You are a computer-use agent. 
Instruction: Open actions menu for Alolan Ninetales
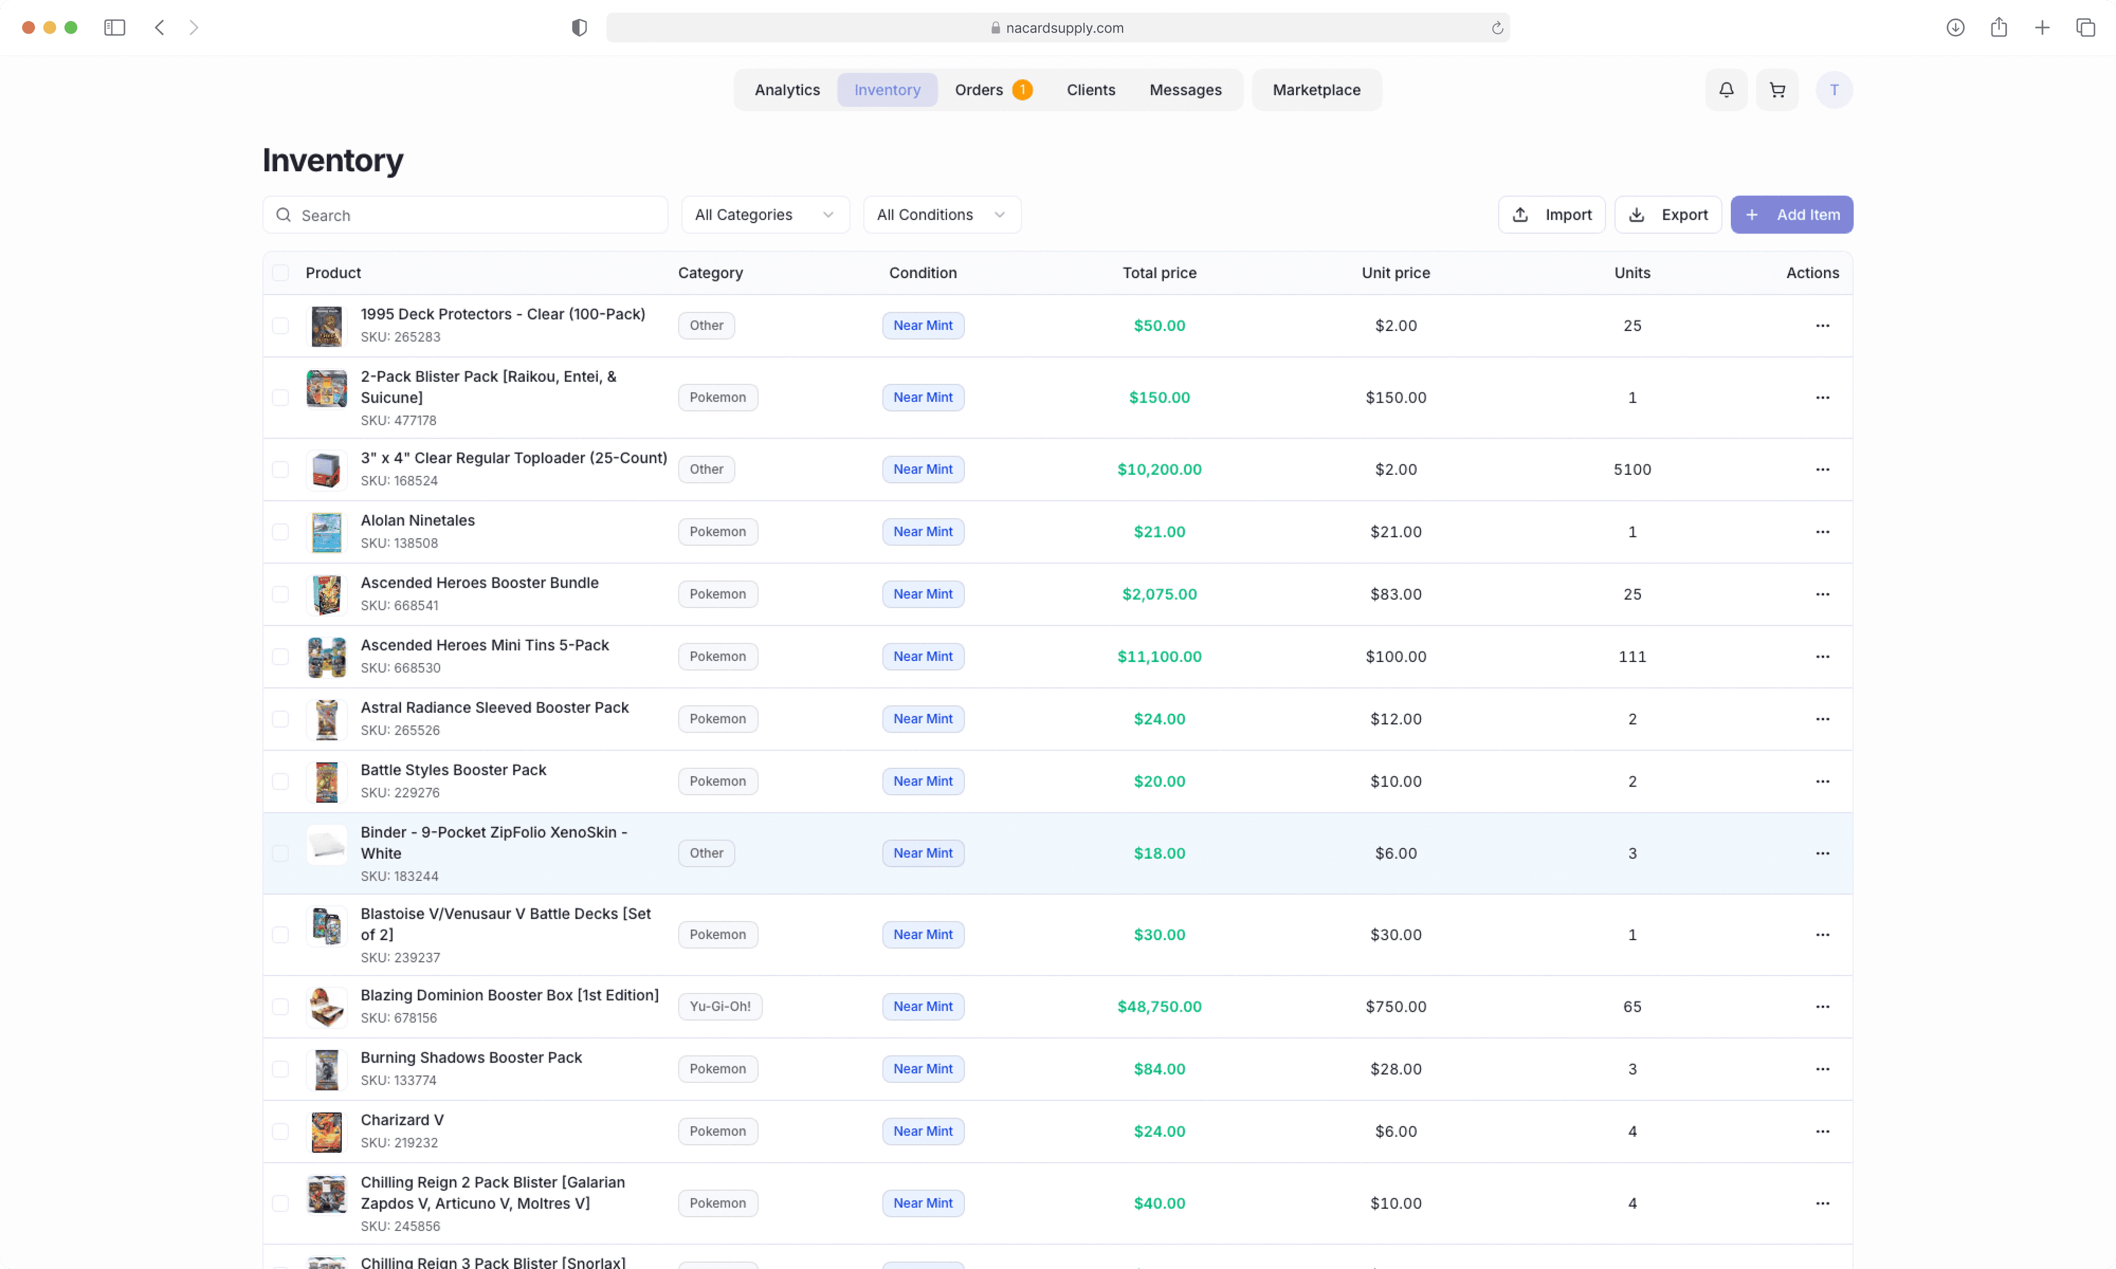pyautogui.click(x=1823, y=532)
